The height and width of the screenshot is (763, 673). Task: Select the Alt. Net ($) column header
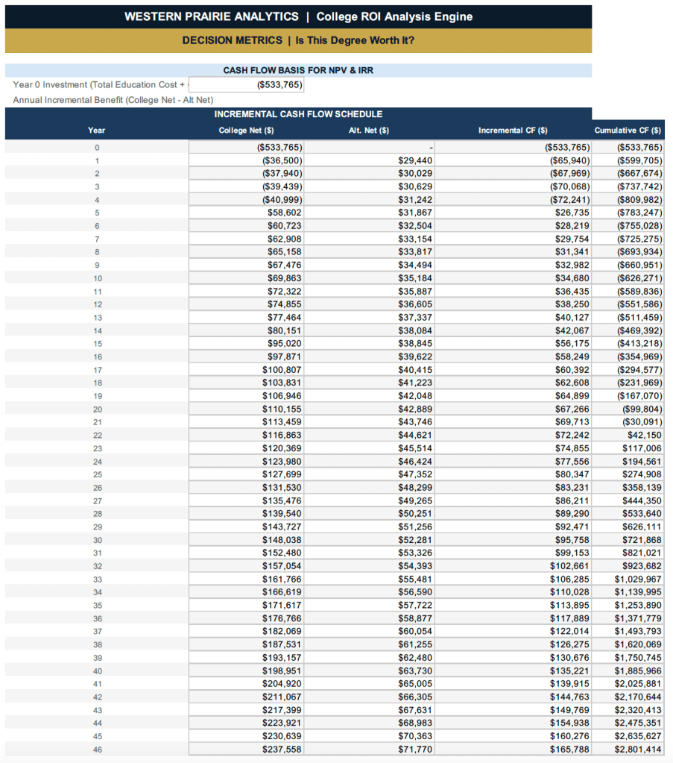pos(369,131)
